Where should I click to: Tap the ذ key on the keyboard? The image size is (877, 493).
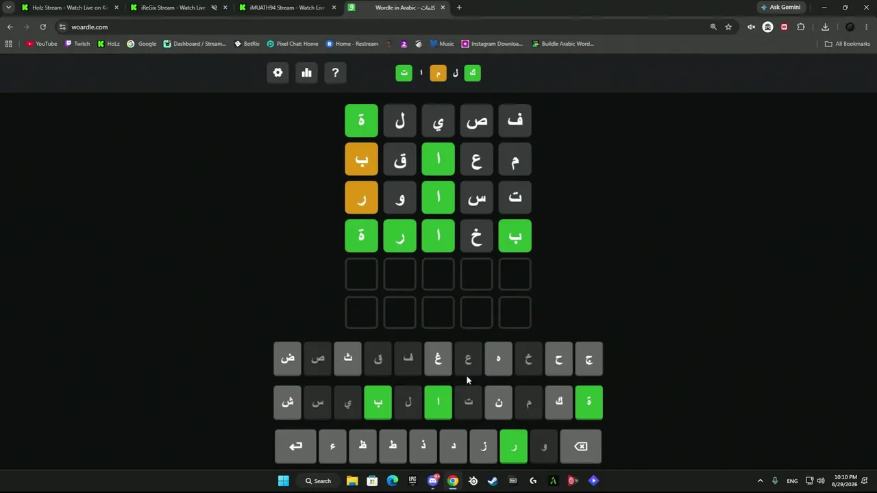tap(423, 446)
